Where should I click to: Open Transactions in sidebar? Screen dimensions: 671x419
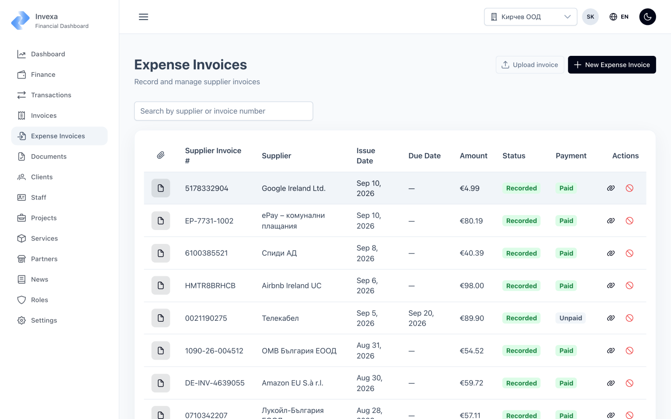coord(59,95)
